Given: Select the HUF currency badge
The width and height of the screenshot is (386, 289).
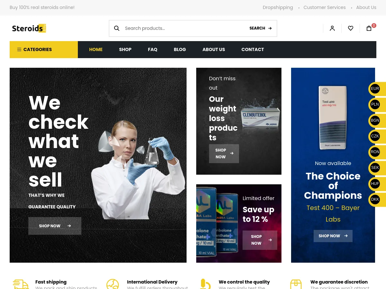Looking at the screenshot, I should (x=375, y=184).
